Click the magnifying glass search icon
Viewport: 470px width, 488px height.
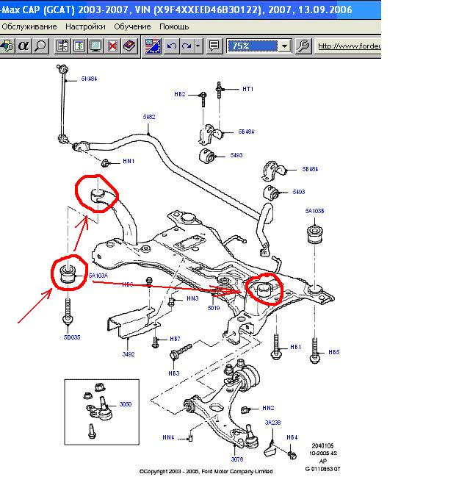pyautogui.click(x=40, y=46)
